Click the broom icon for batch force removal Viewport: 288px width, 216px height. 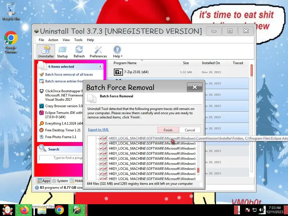[x=42, y=74]
